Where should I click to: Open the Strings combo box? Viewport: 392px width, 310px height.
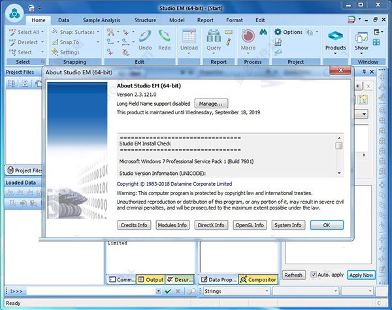[237, 291]
